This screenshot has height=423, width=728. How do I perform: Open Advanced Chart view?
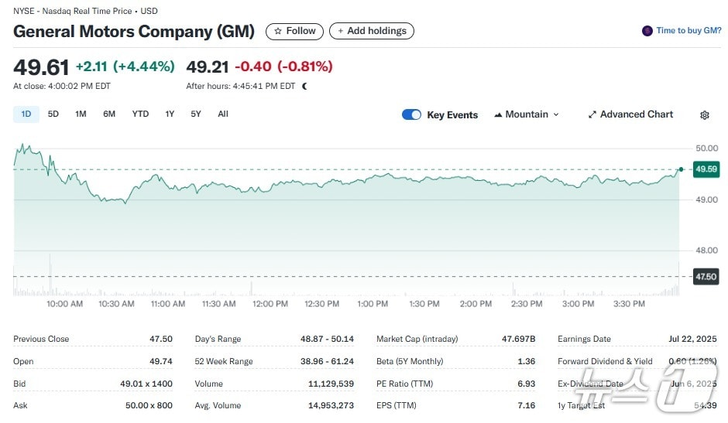pyautogui.click(x=630, y=114)
